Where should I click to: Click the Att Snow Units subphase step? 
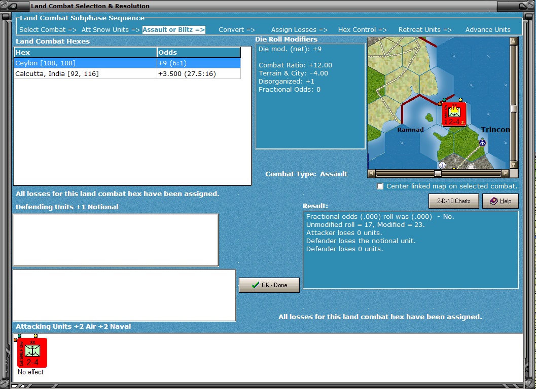[111, 30]
